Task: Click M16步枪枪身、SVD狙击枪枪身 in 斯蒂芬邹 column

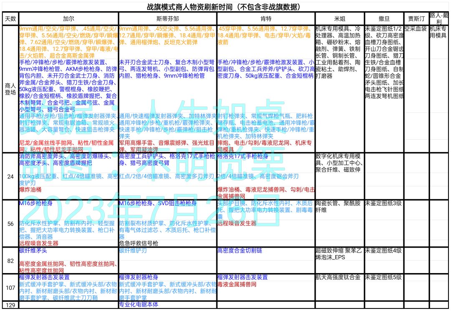Action: click(x=158, y=203)
